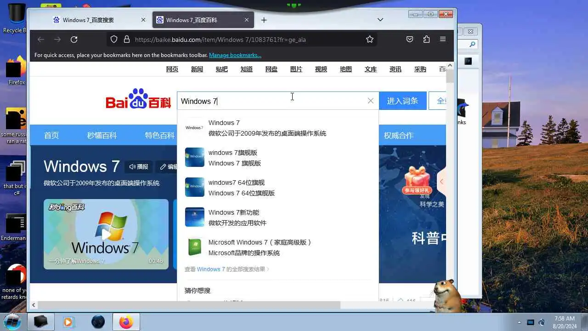Click the Baidu 百科 logo
Screen dimensions: 588x331
(x=138, y=98)
